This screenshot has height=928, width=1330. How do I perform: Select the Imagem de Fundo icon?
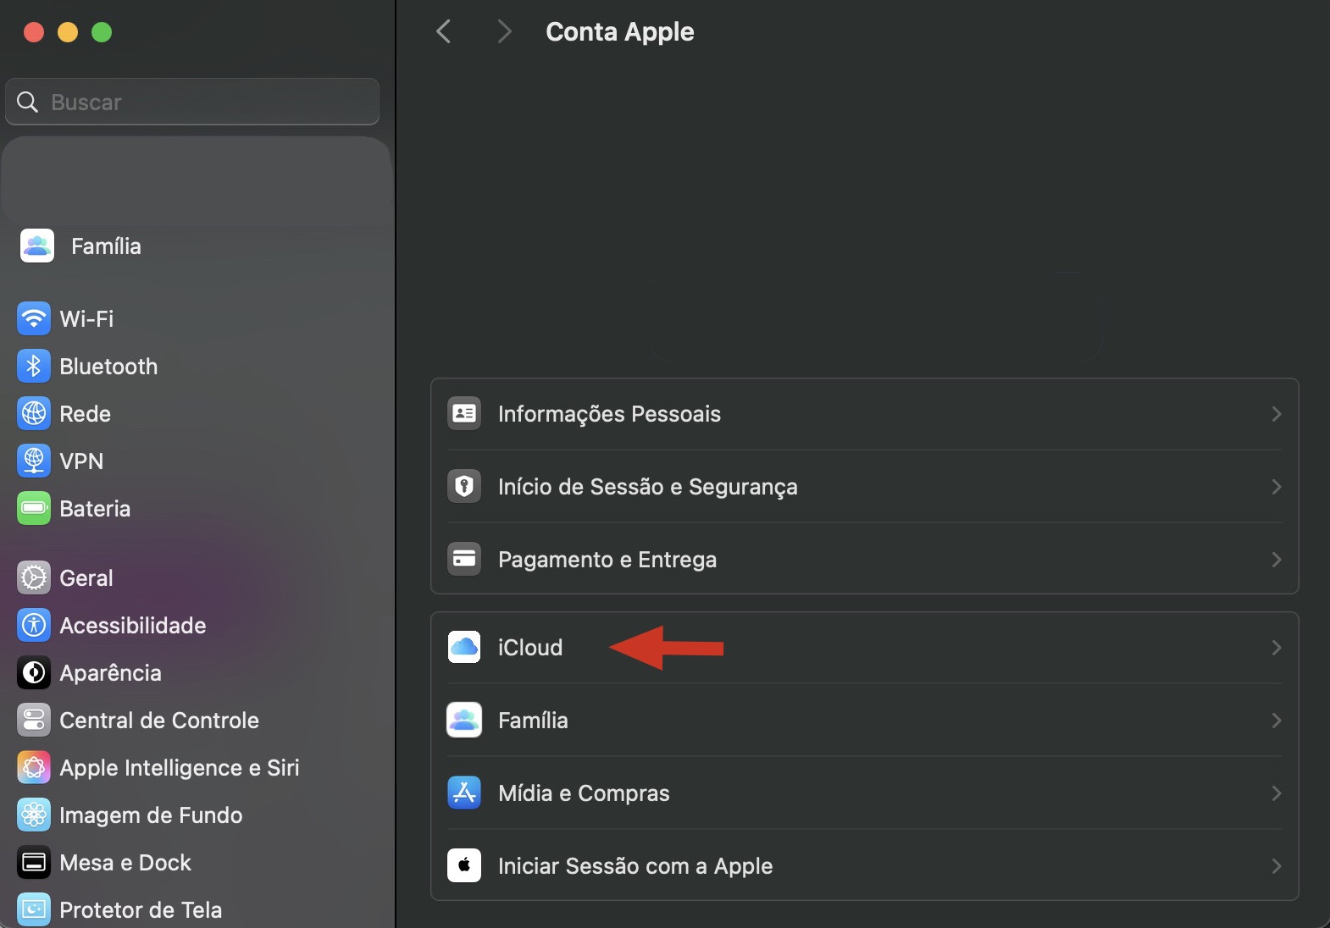[x=34, y=815]
